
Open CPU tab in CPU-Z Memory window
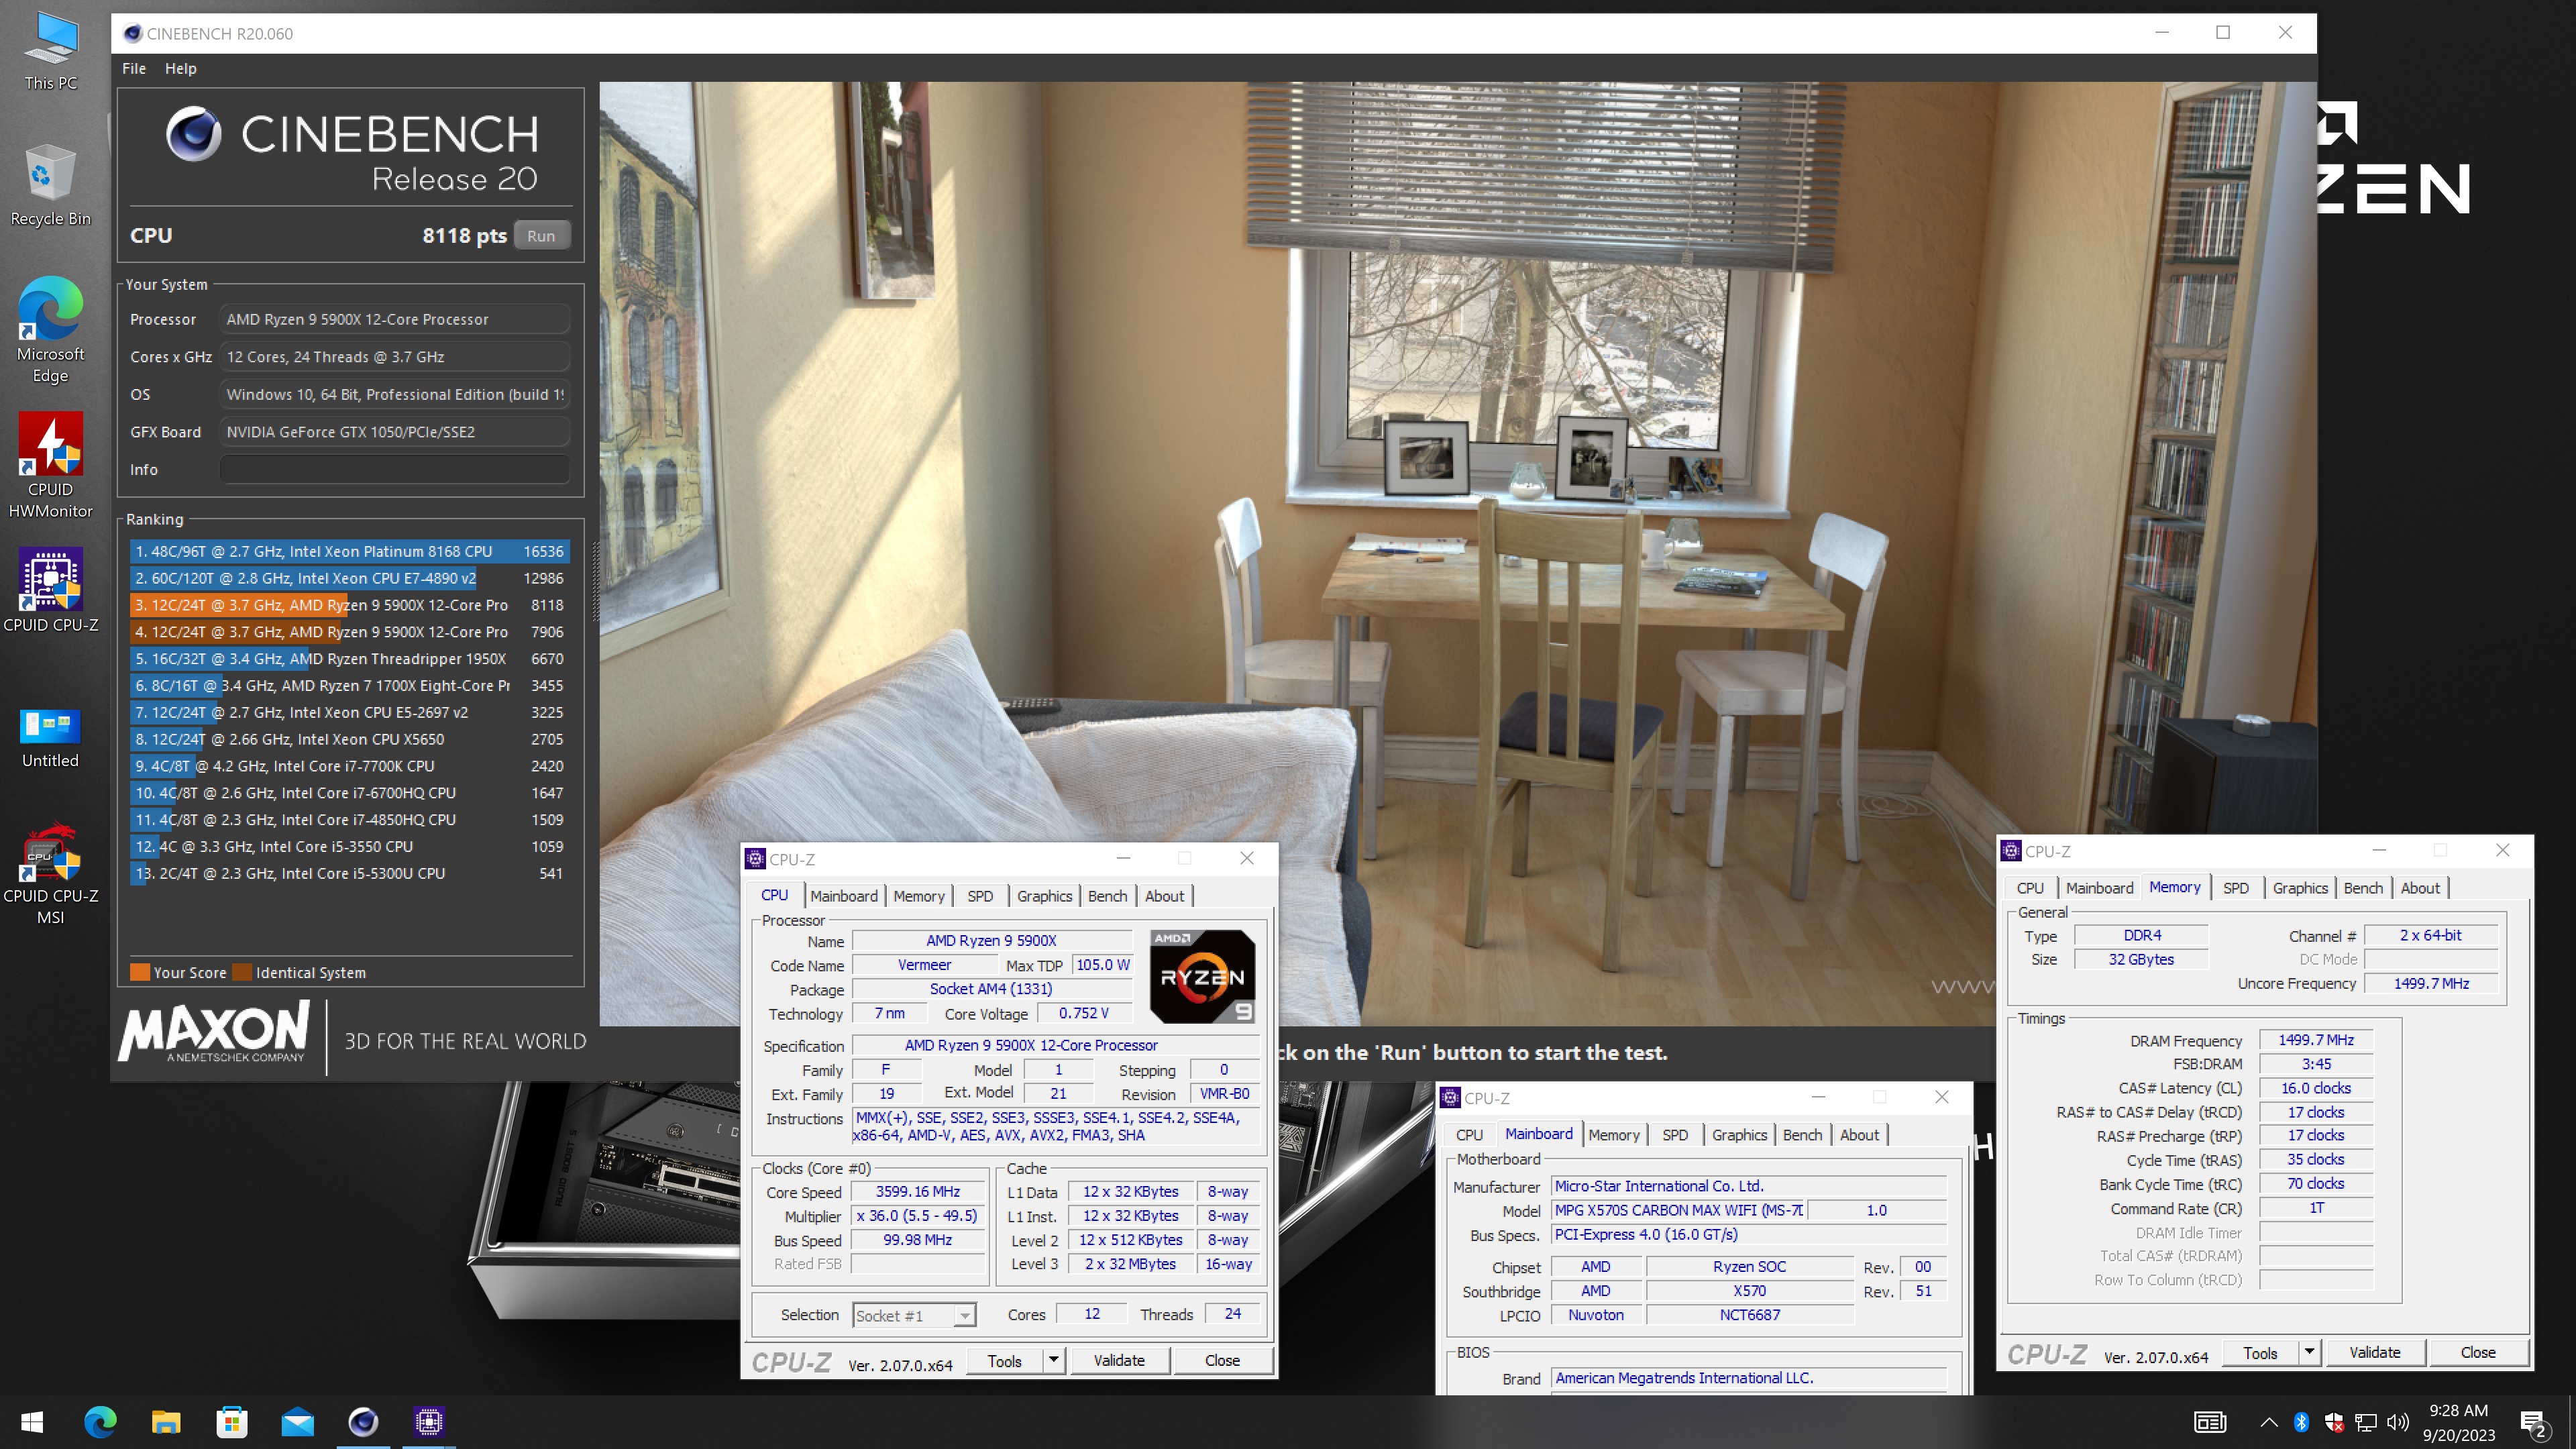pyautogui.click(x=2030, y=888)
